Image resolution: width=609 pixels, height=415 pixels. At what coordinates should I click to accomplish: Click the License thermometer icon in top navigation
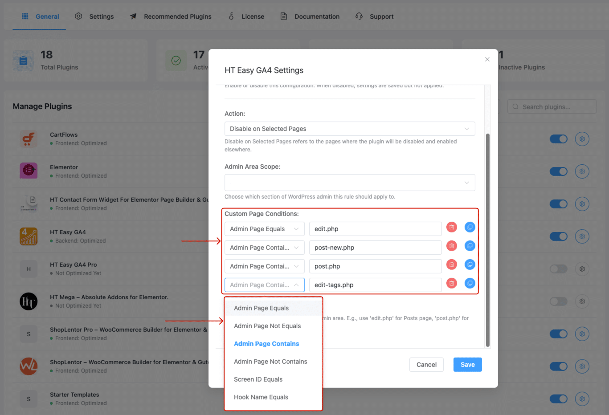coord(231,16)
